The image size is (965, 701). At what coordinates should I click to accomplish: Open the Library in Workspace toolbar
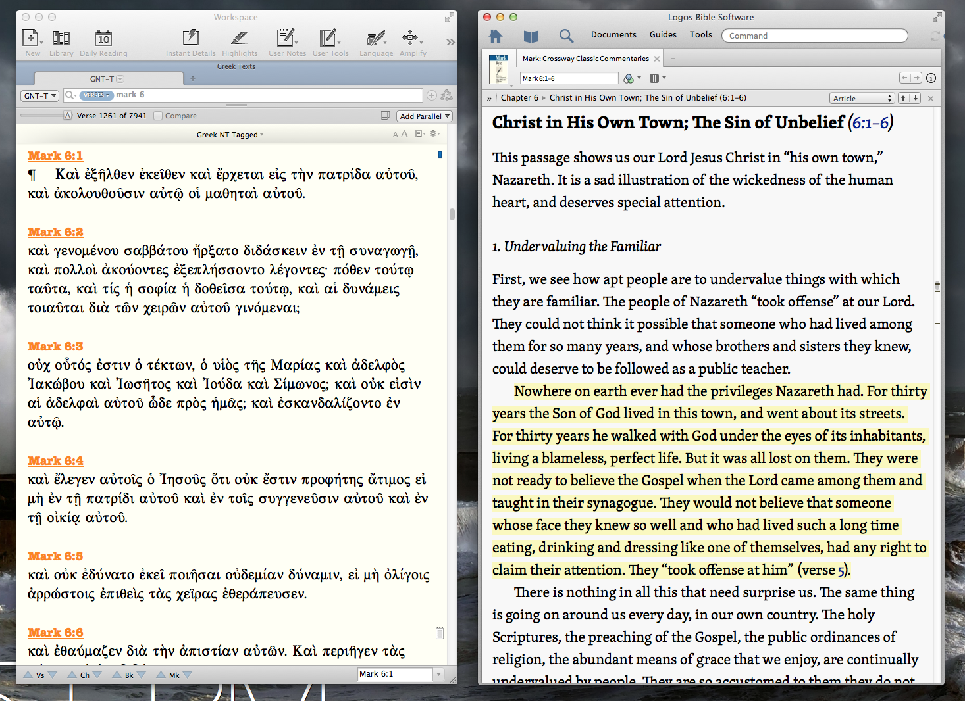click(x=61, y=37)
